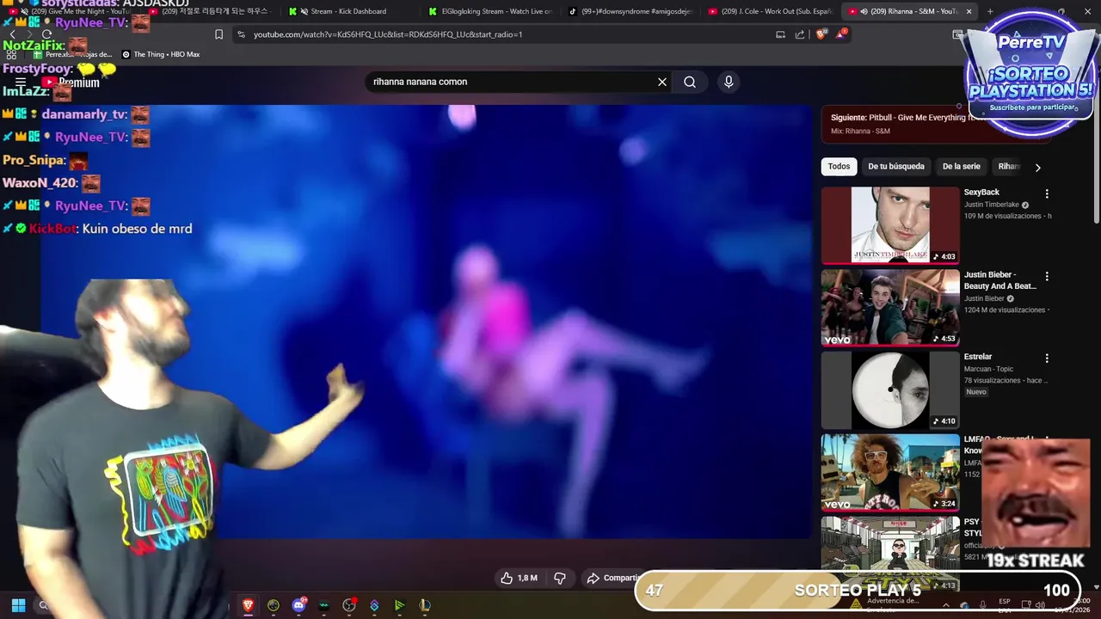Switch to the Korean-titled YouTube tab
1101x619 pixels.
tap(211, 11)
